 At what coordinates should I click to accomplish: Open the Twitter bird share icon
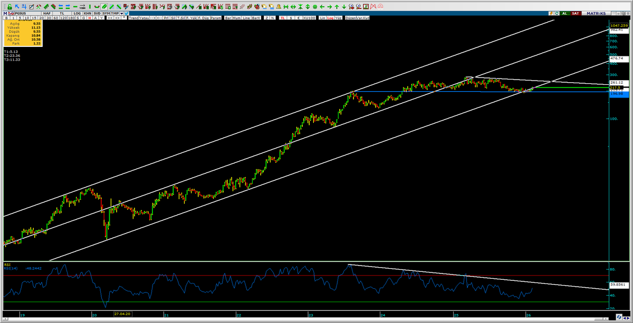tap(126, 13)
